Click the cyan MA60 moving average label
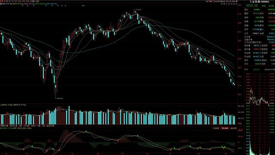 click(52, 4)
